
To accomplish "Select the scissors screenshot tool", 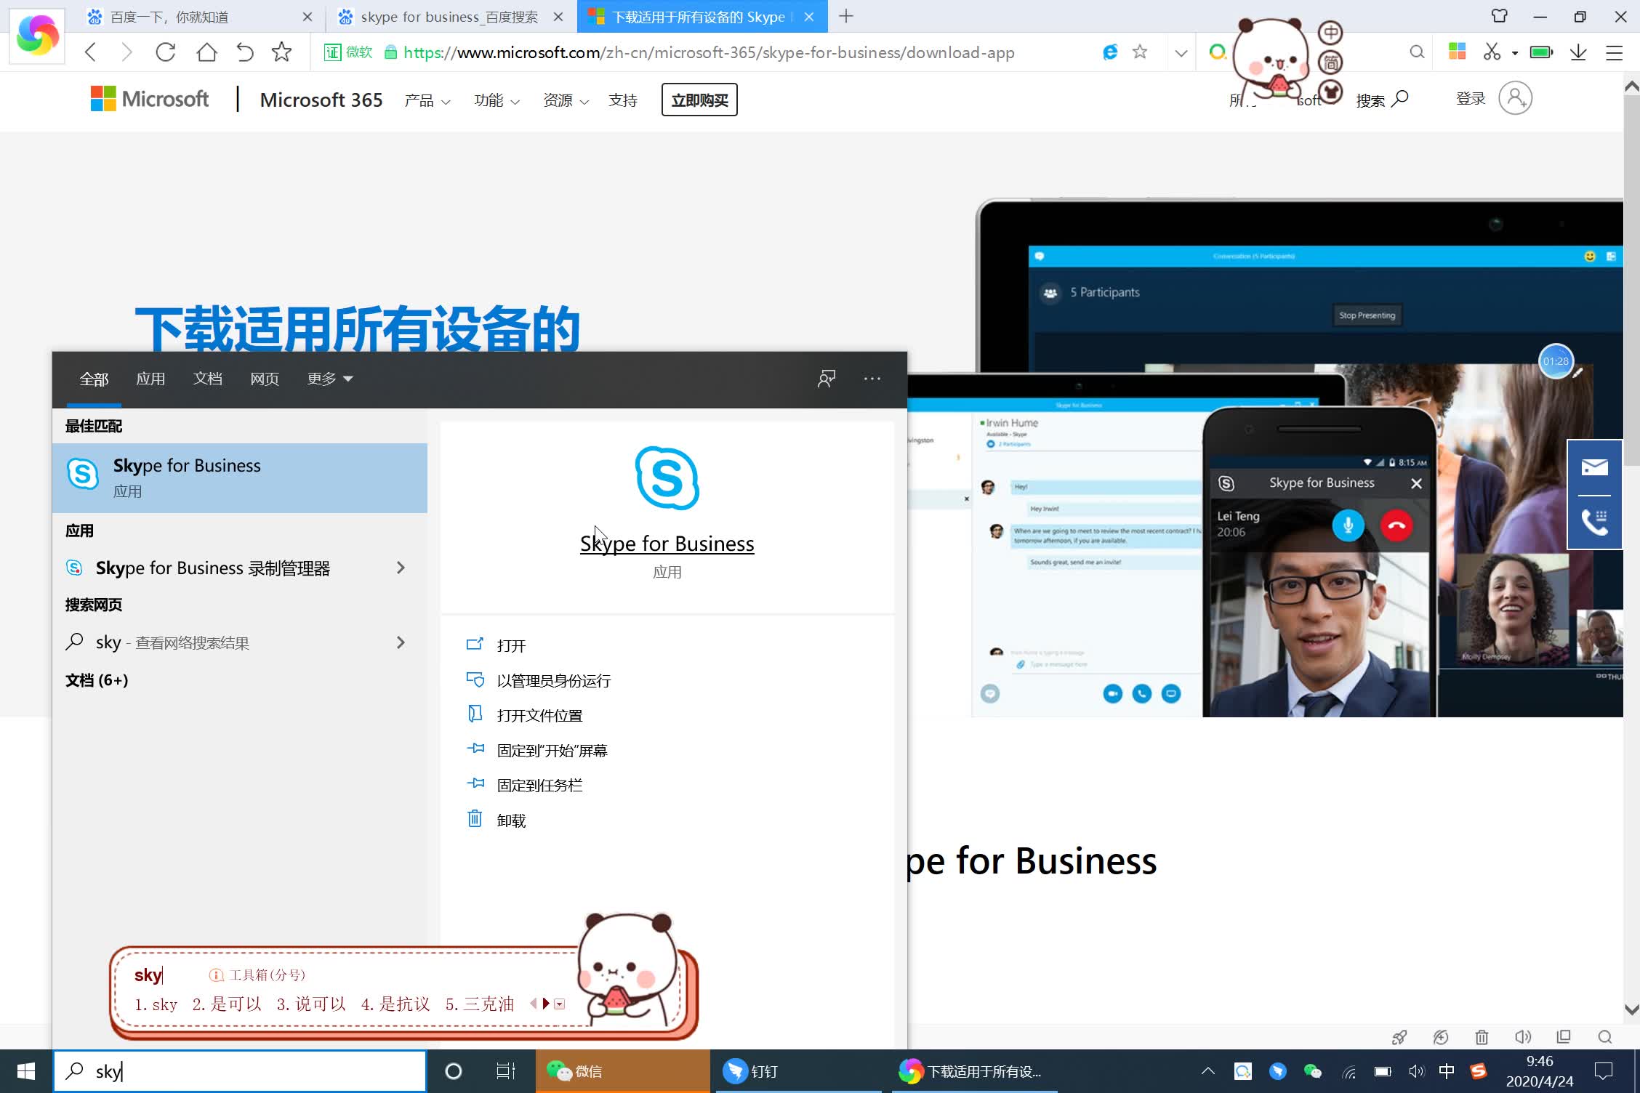I will pos(1492,52).
